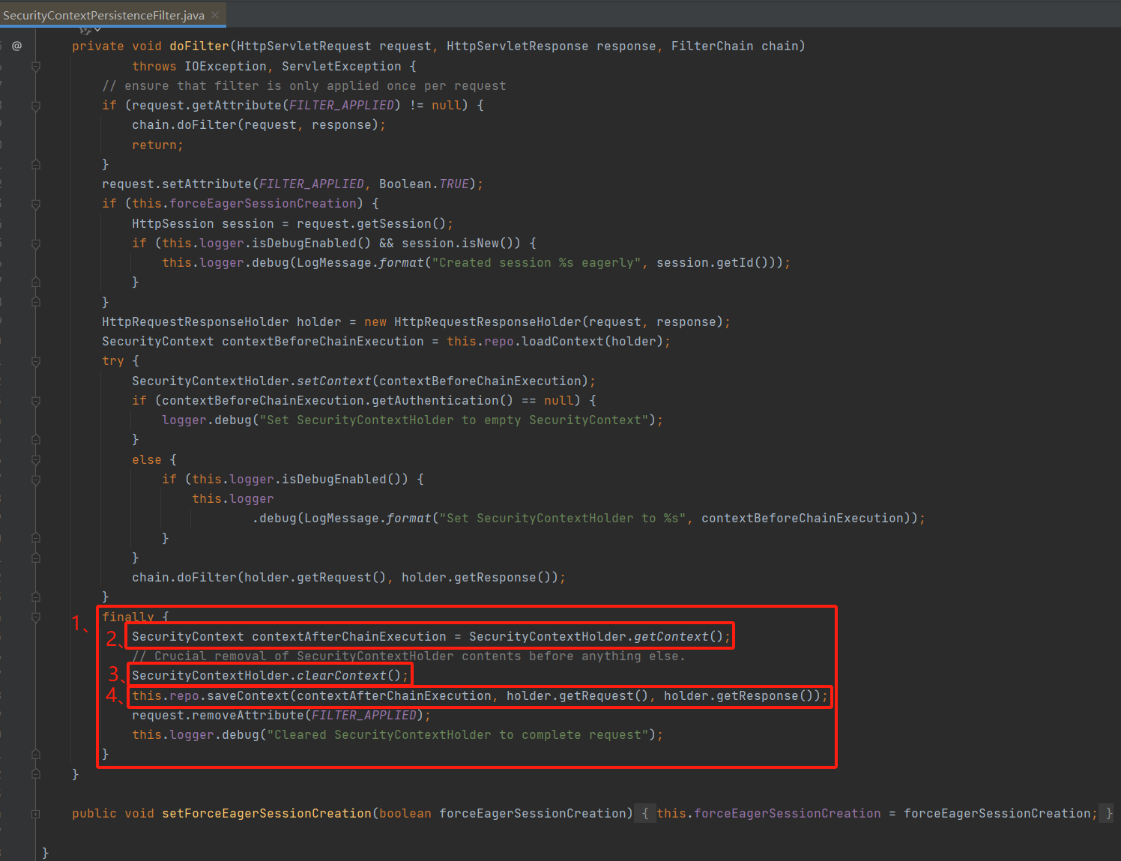
Task: Click 'FilterChain chain' parameter in doFilter signature
Action: pos(734,46)
